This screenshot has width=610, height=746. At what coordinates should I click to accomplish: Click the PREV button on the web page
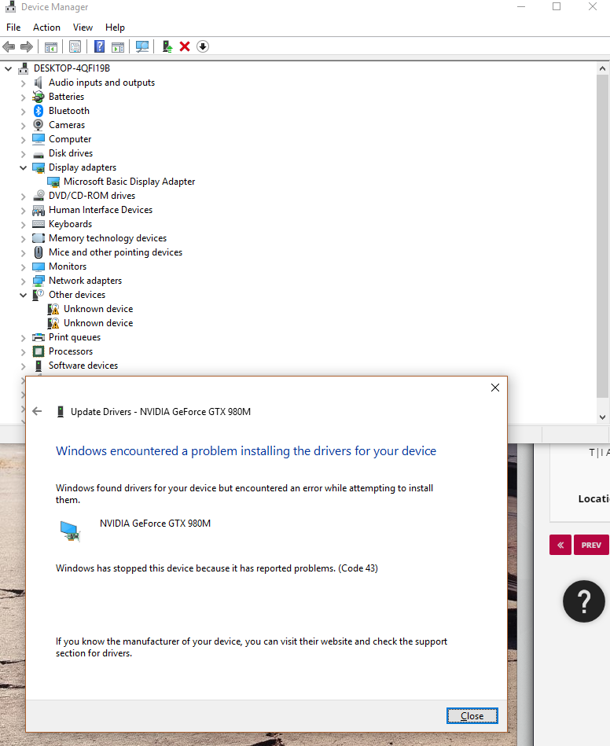pyautogui.click(x=591, y=546)
